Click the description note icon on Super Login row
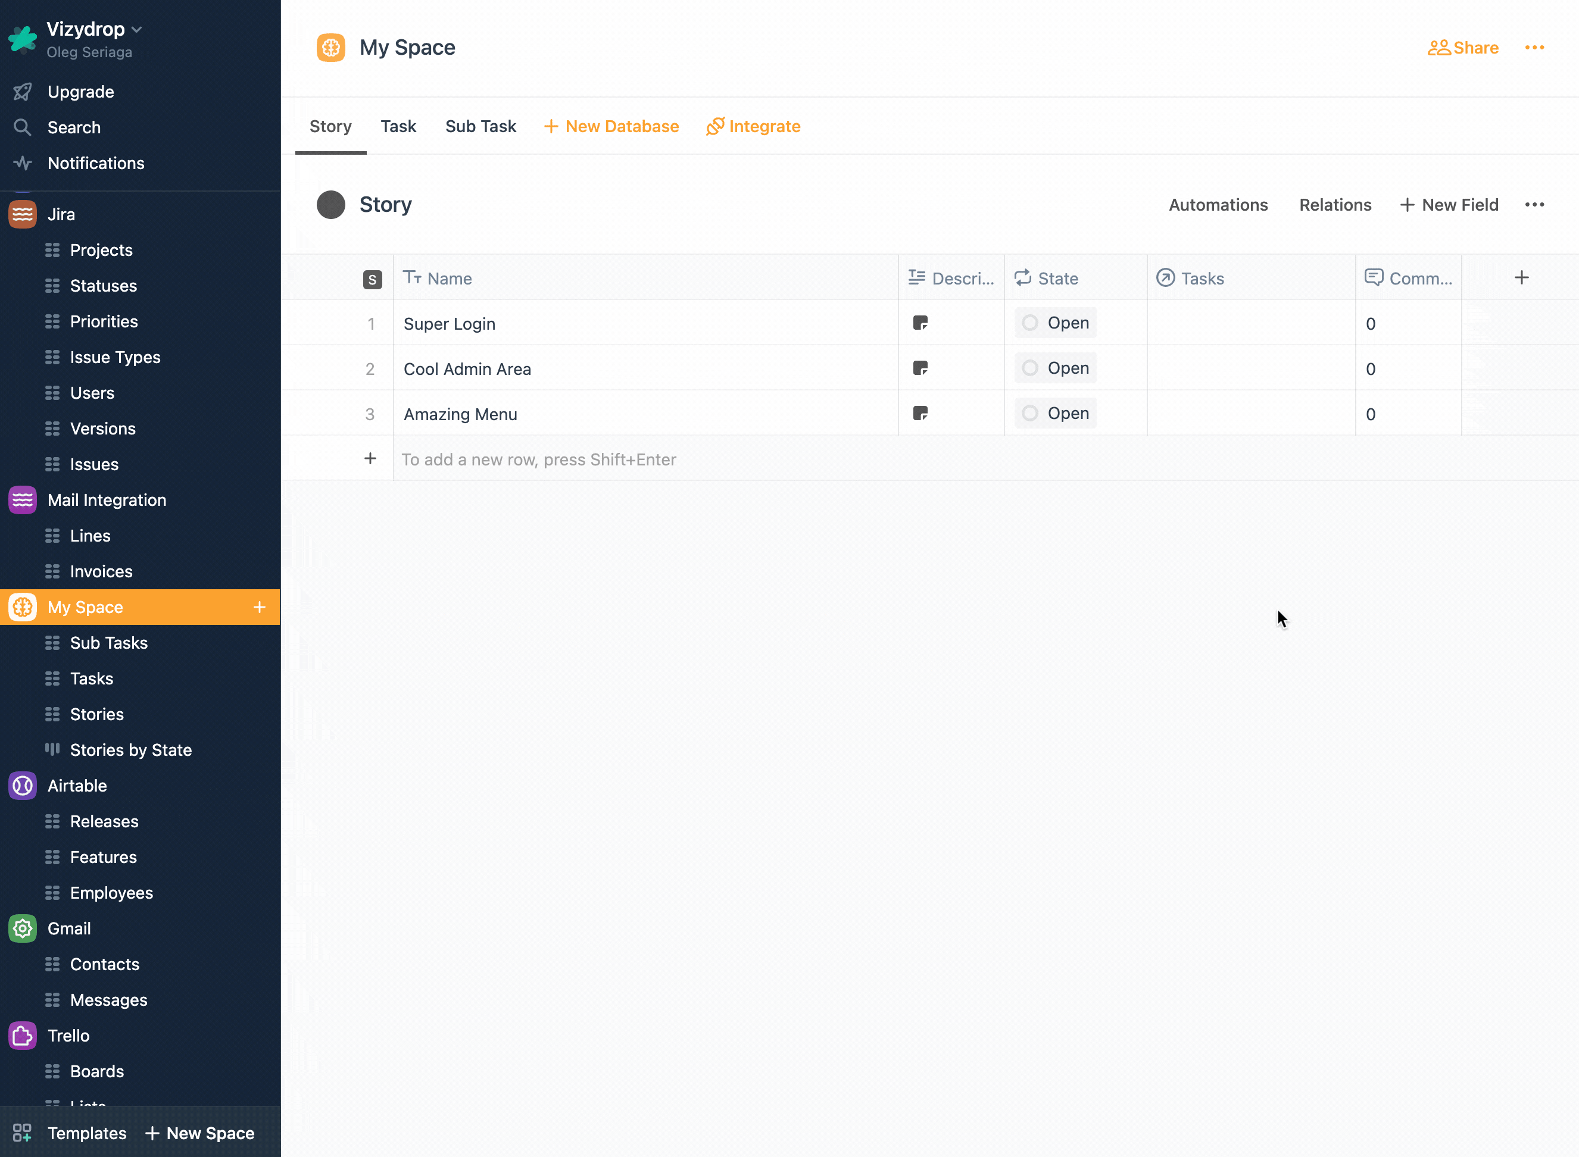The image size is (1579, 1157). point(920,323)
